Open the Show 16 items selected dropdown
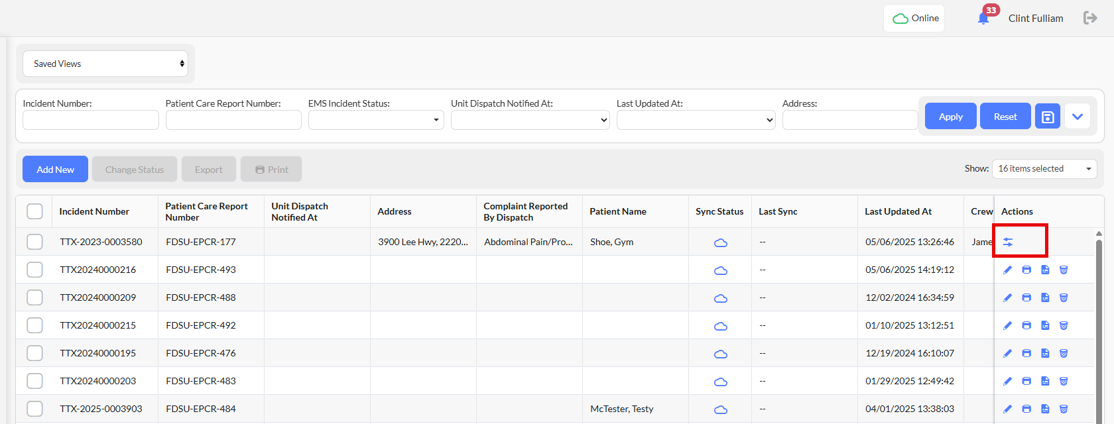Image resolution: width=1114 pixels, height=424 pixels. [x=1044, y=169]
